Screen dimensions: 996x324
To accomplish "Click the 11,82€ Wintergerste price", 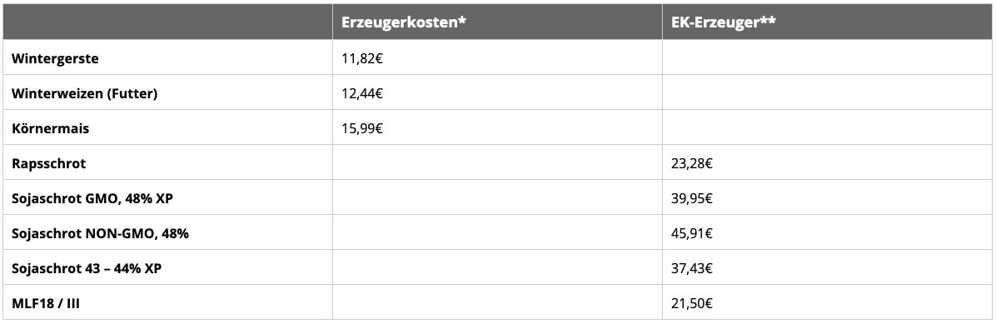I will pyautogui.click(x=362, y=58).
